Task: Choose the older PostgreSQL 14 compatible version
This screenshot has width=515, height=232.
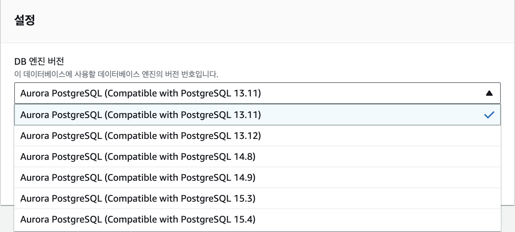Action: point(138,157)
